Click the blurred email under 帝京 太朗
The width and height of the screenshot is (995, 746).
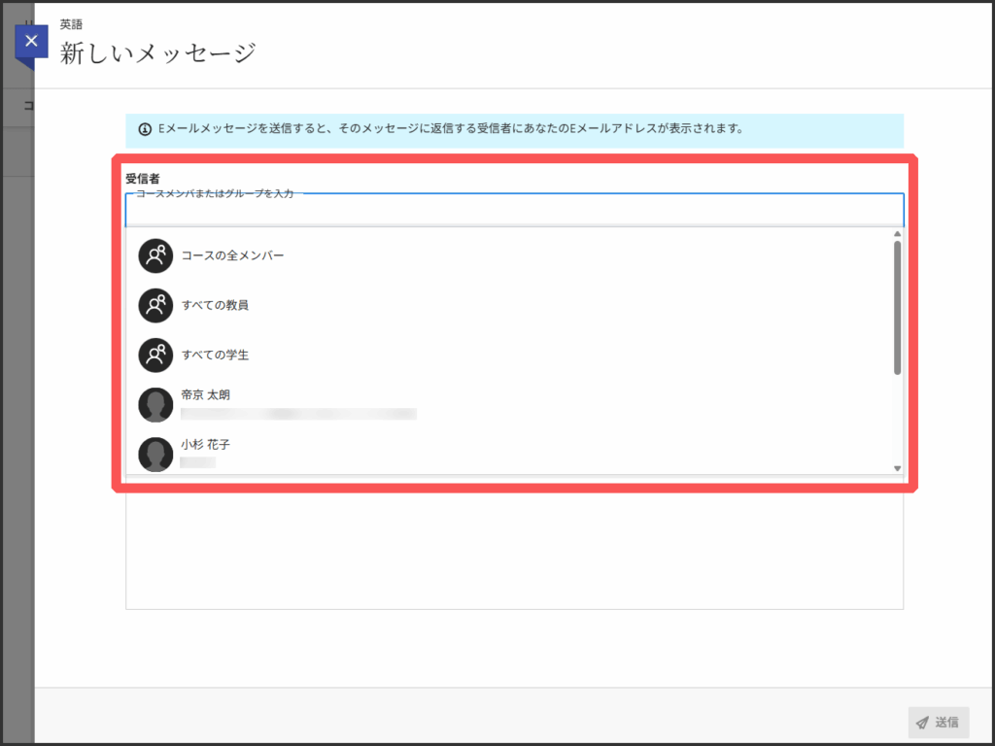click(x=298, y=414)
